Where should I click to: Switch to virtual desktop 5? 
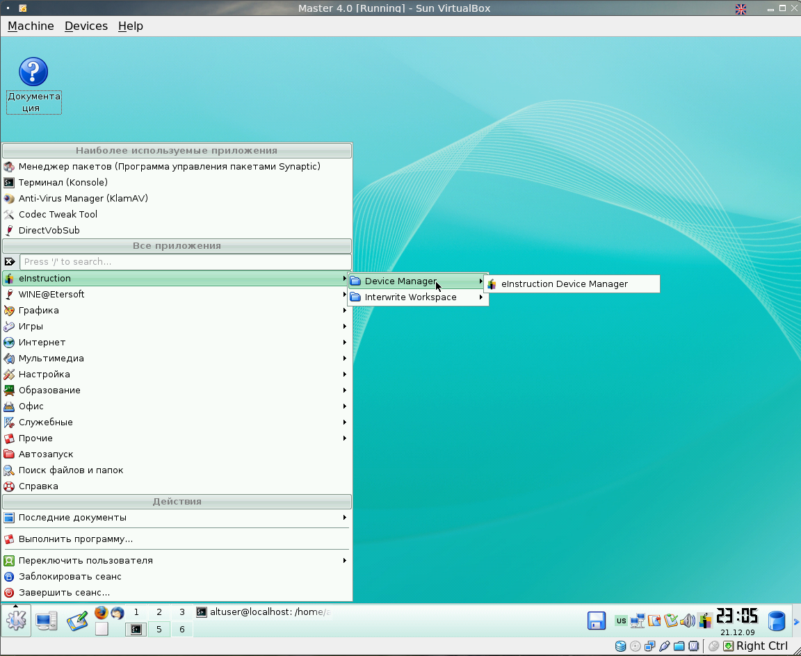pyautogui.click(x=159, y=630)
